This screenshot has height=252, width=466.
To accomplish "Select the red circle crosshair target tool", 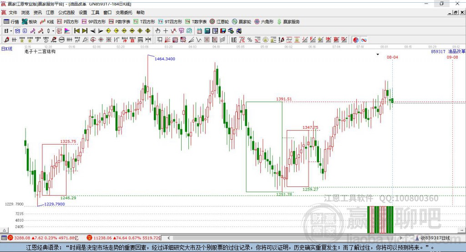I will pyautogui.click(x=93, y=40).
